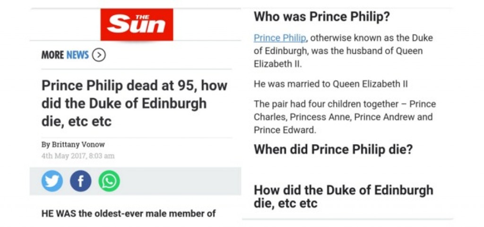The width and height of the screenshot is (484, 227).
Task: Select the 'Who was Prince Philip?' heading
Action: (321, 17)
